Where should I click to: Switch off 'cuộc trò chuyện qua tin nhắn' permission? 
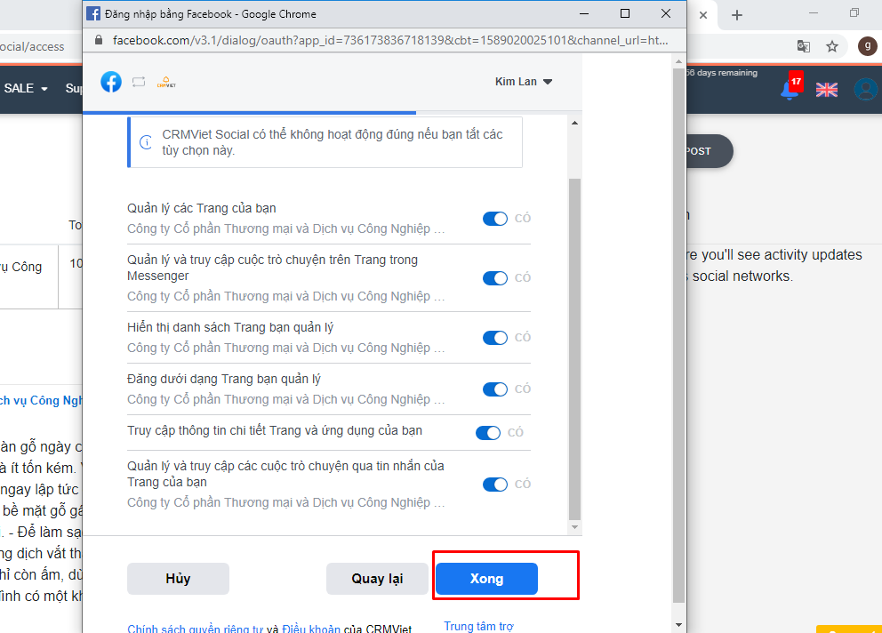point(495,485)
